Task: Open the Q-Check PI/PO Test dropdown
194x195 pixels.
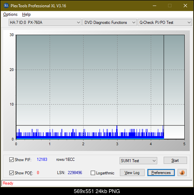Action: tap(165, 23)
